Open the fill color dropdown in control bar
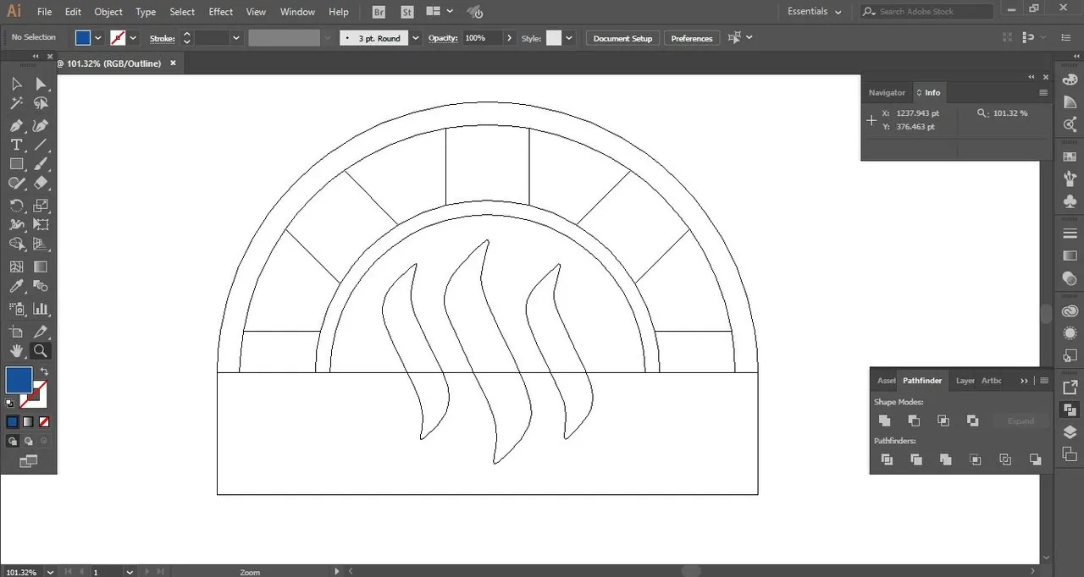Screen dimensions: 1084x577 click(99, 38)
